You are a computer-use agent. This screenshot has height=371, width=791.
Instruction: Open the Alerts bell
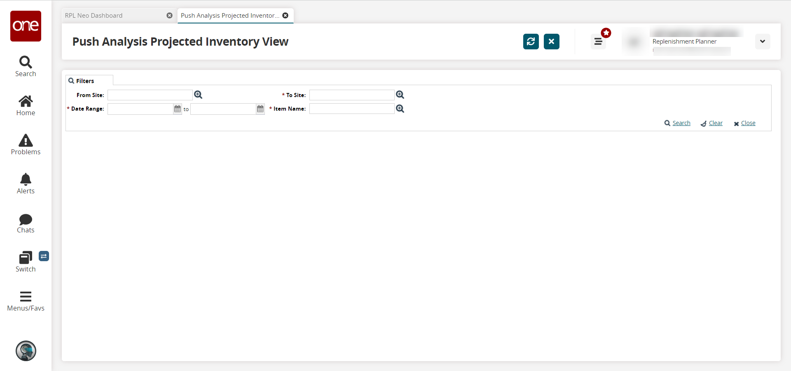(26, 184)
